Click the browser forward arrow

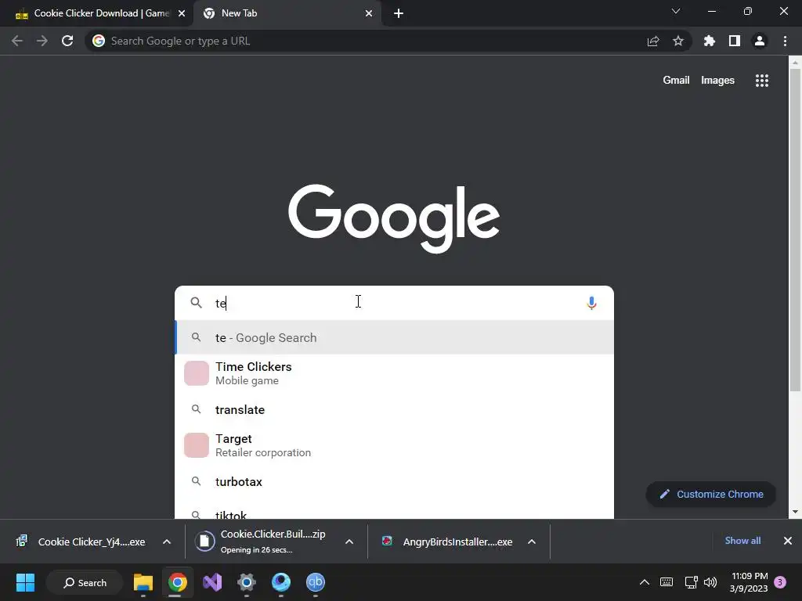[42, 41]
